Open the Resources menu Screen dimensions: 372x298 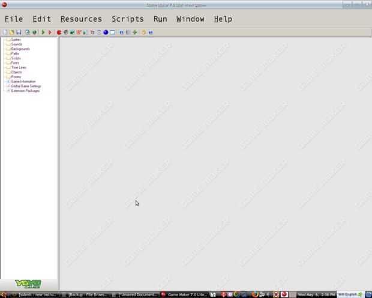point(81,19)
